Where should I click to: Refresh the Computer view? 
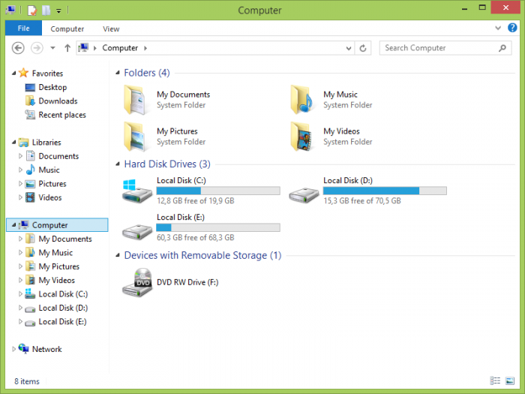tap(363, 48)
